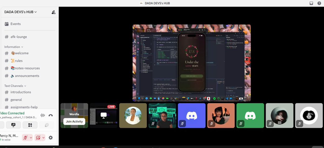Click the hash icon beside afk-lounge
324x148 pixels.
point(6,37)
